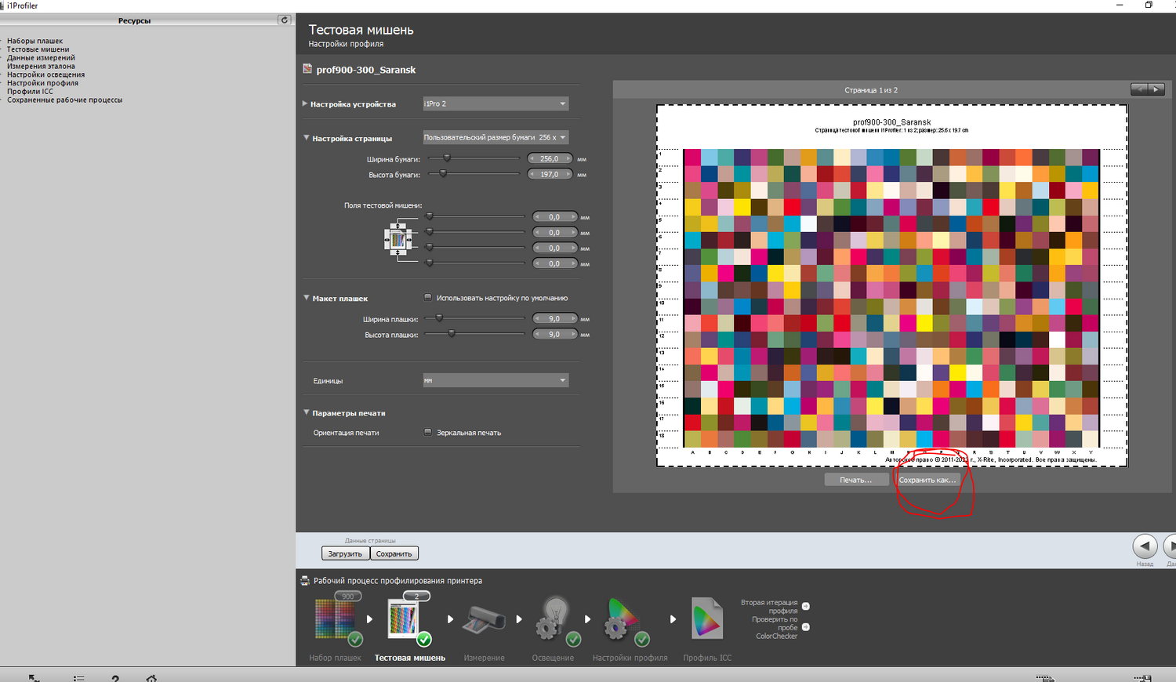The height and width of the screenshot is (682, 1176).
Task: Click the Сохранить как... button
Action: tap(927, 480)
